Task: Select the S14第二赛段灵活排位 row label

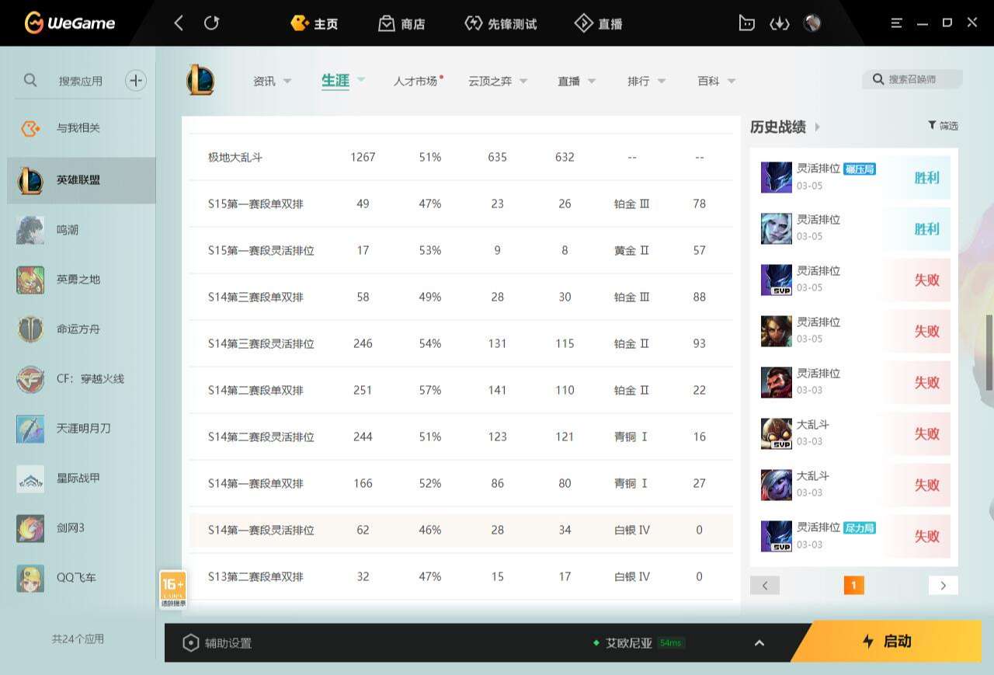Action: (x=261, y=437)
